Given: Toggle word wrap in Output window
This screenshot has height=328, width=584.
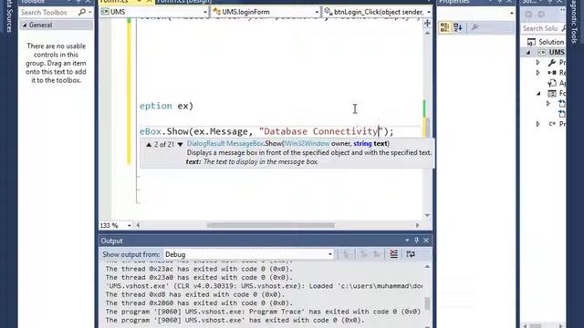Looking at the screenshot, I should 411,254.
